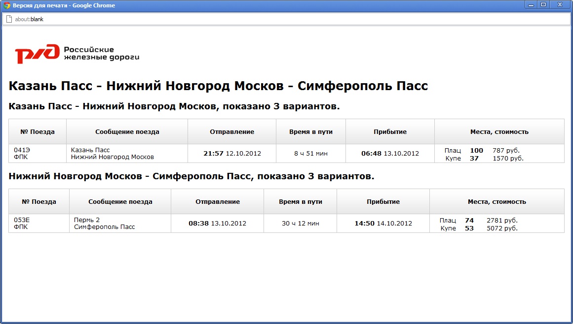The height and width of the screenshot is (324, 573).
Task: Click the main route heading ending 'Симферополь Пасс'
Action: tap(218, 86)
